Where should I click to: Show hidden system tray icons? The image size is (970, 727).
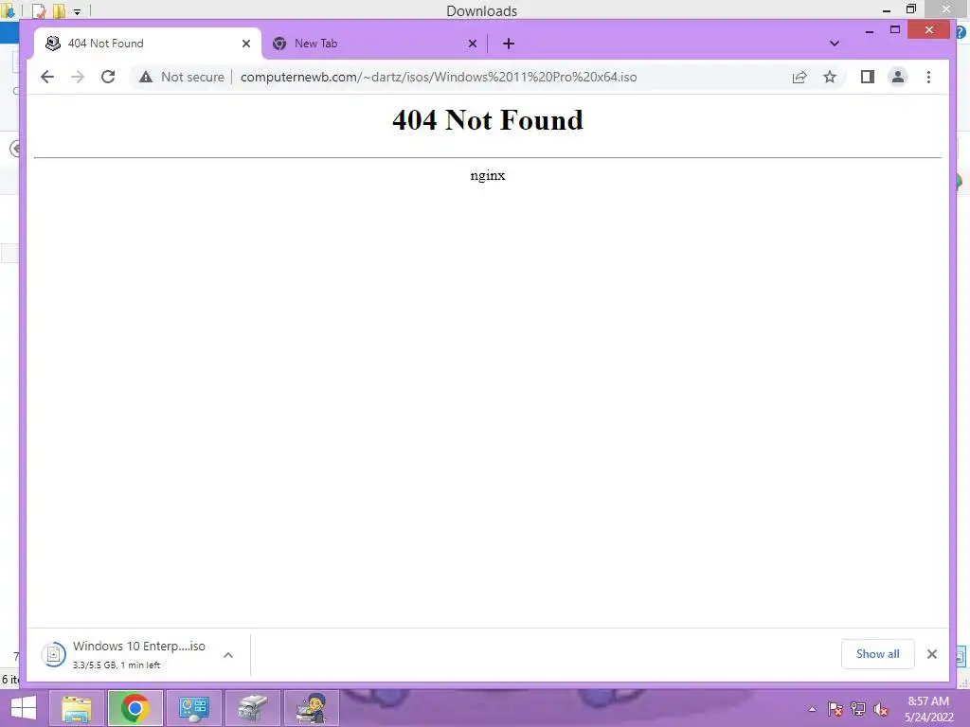click(x=812, y=709)
